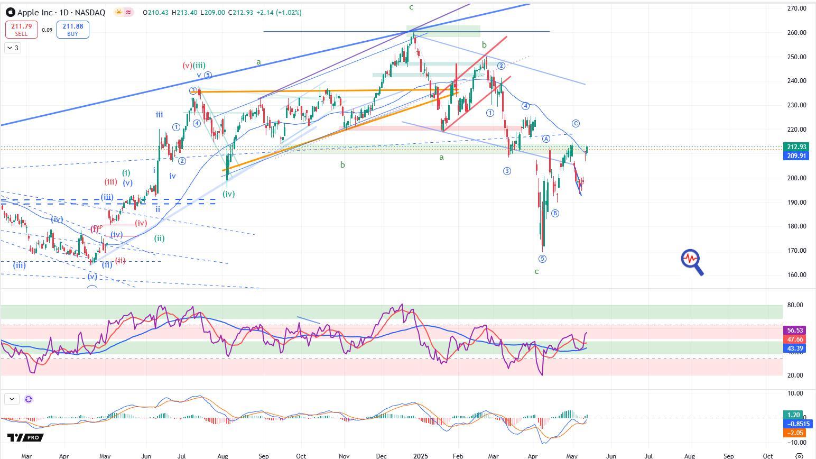Click the circled B wave label near 185

(x=555, y=214)
